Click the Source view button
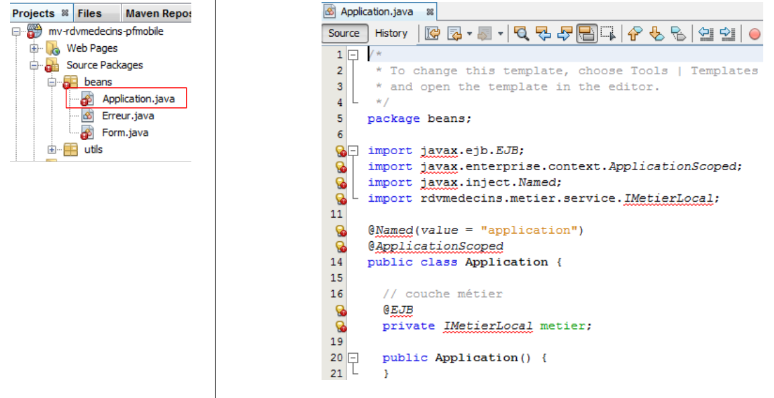Image resolution: width=774 pixels, height=398 pixels. 344,34
